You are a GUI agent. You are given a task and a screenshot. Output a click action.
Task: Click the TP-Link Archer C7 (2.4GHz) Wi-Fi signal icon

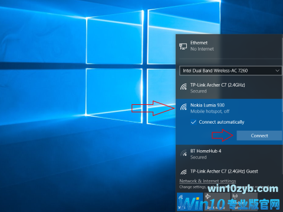183,87
